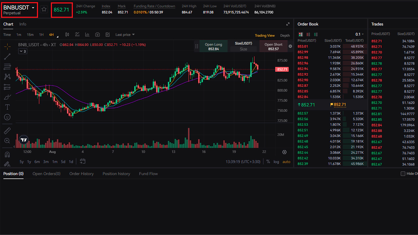Open the Fibonacci retracement tool
The width and height of the screenshot is (418, 235).
click(7, 66)
